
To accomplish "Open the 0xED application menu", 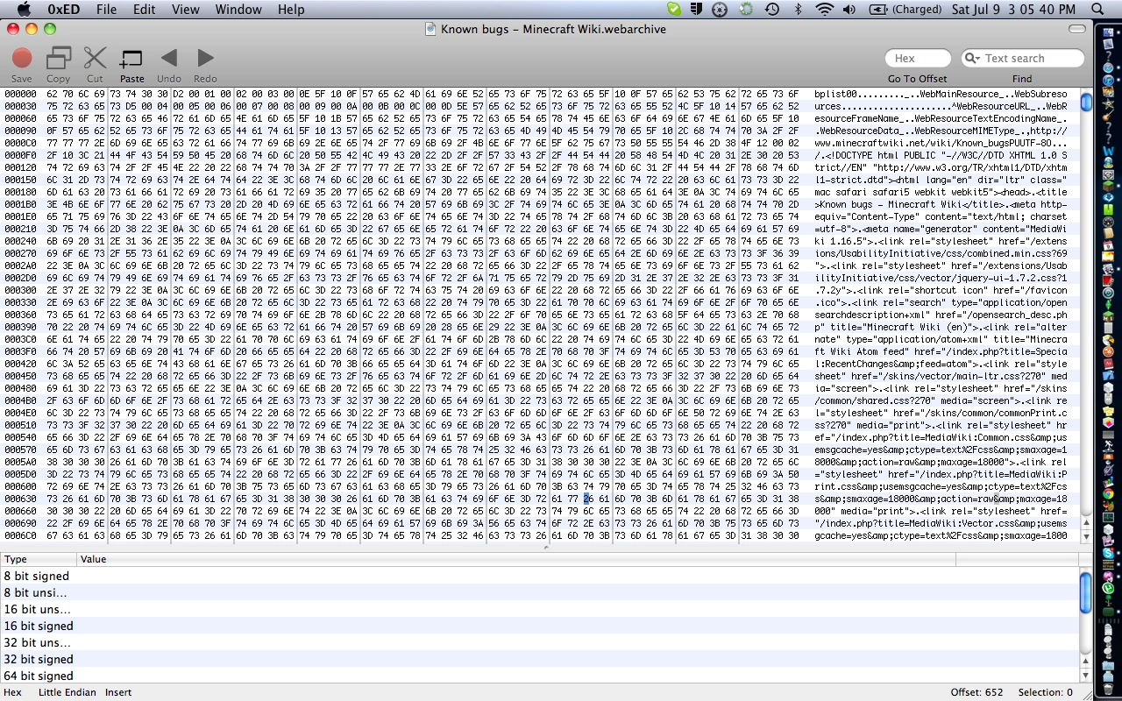I will click(x=62, y=10).
